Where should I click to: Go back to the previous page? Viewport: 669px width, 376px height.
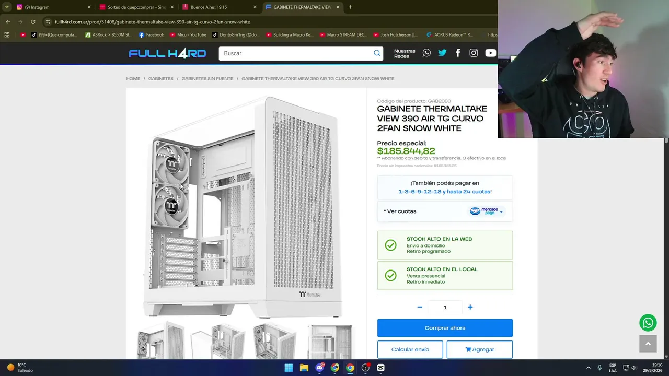coord(8,22)
